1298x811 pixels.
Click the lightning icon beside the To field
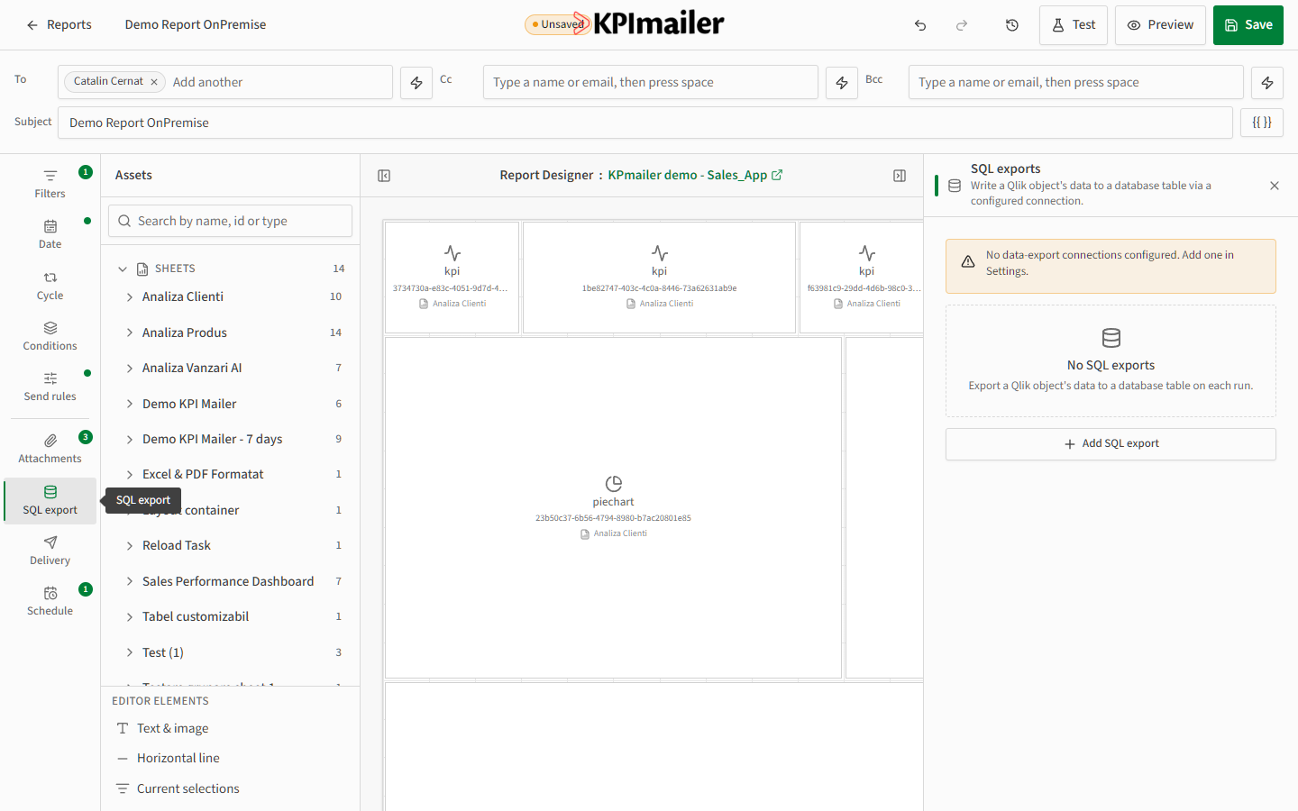click(x=416, y=82)
